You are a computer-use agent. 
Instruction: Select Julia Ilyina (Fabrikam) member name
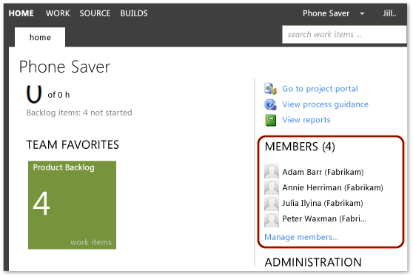point(323,203)
